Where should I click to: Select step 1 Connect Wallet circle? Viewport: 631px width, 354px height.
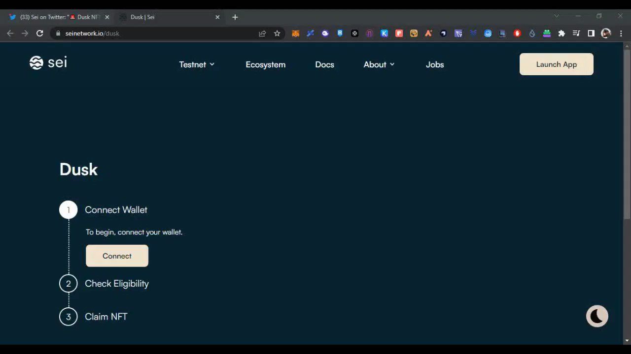[x=69, y=210]
